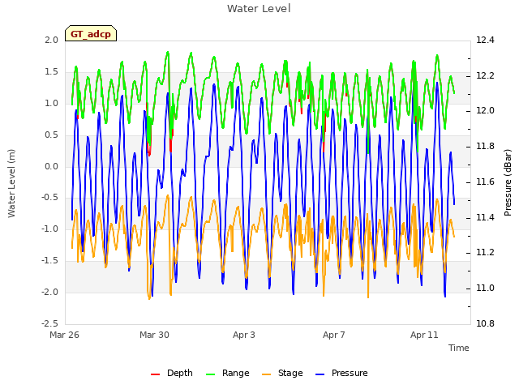This screenshot has height=389, width=519.
Task: Click the 2.0 left axis value
Action: point(51,40)
